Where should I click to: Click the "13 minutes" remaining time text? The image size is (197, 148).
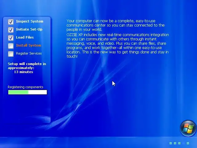24,72
